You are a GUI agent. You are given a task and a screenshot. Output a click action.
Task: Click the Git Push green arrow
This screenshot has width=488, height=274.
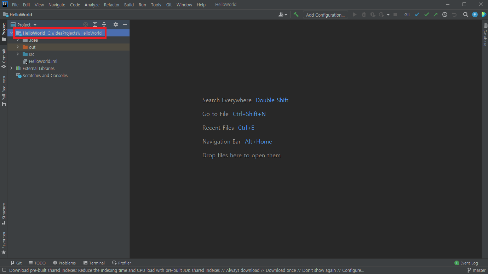point(436,14)
